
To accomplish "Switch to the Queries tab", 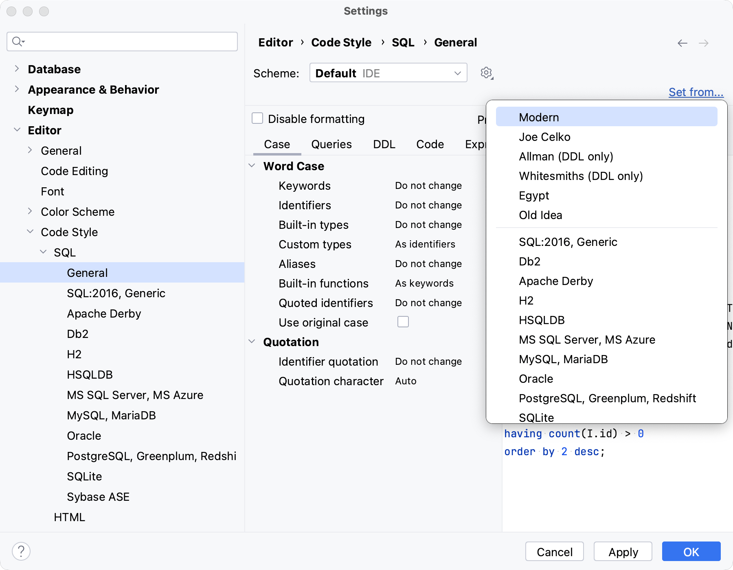I will (x=331, y=145).
